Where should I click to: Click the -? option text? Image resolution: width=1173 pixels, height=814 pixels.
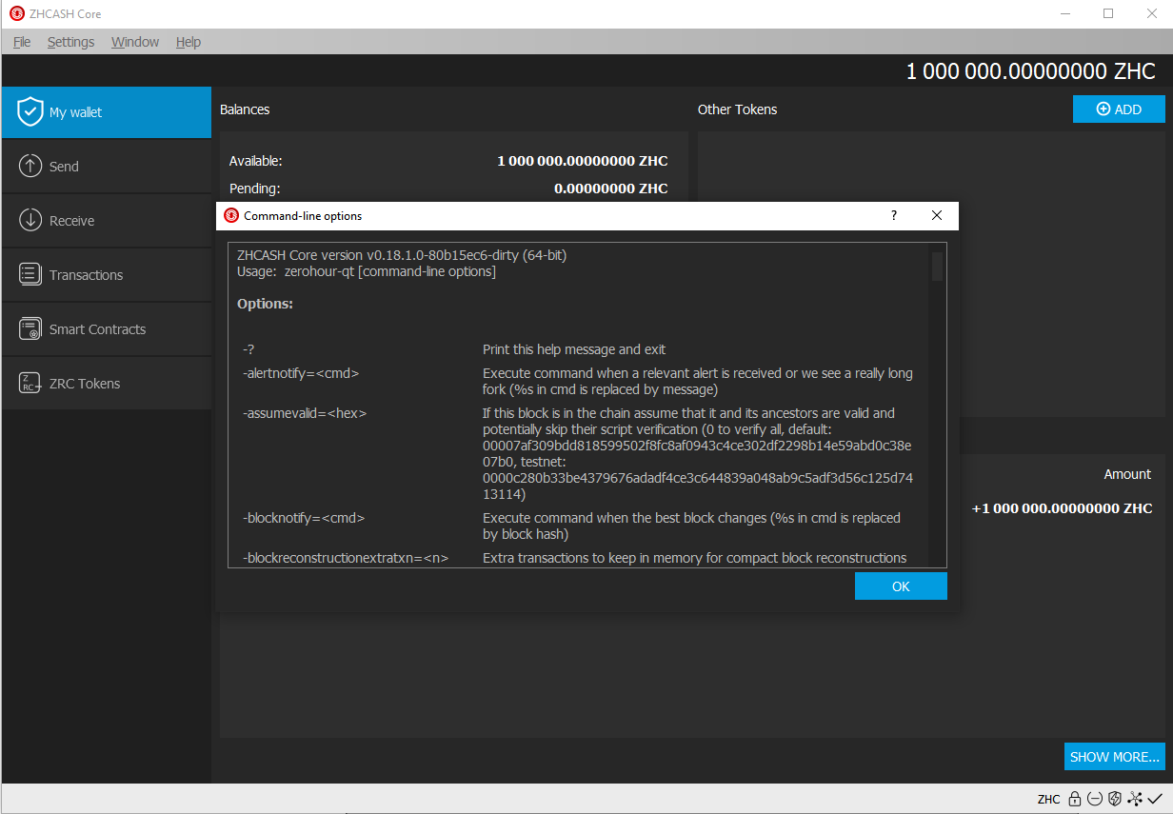pyautogui.click(x=249, y=349)
